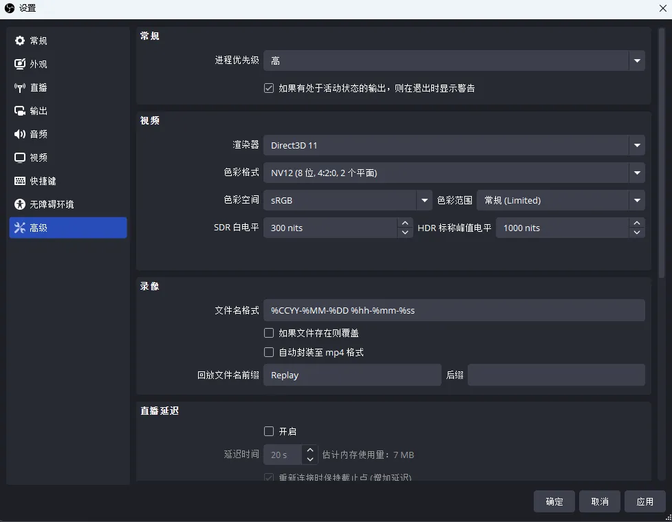
Task: Enable 自动封装至 mp4 格式 checkbox
Action: pos(269,352)
